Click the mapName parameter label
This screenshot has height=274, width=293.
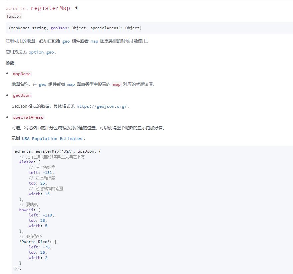pyautogui.click(x=22, y=74)
